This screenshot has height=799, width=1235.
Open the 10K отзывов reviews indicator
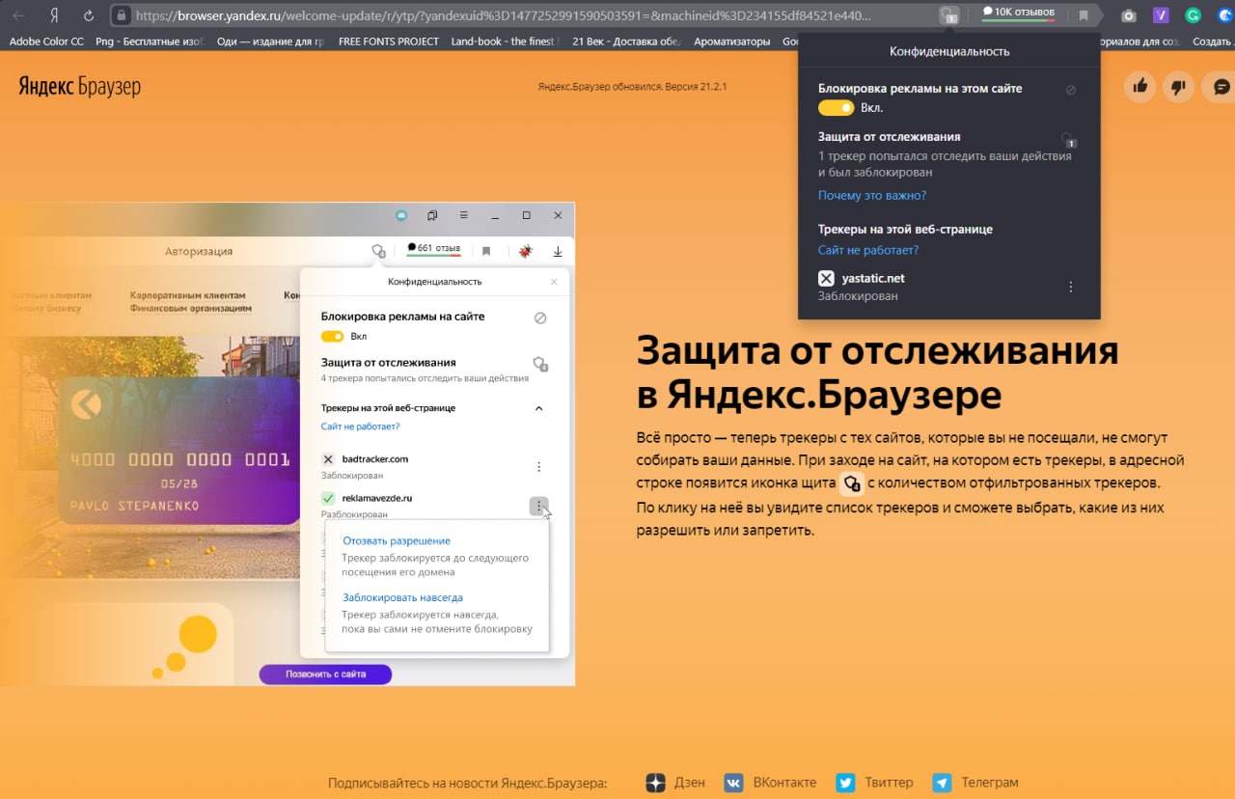coord(1018,14)
